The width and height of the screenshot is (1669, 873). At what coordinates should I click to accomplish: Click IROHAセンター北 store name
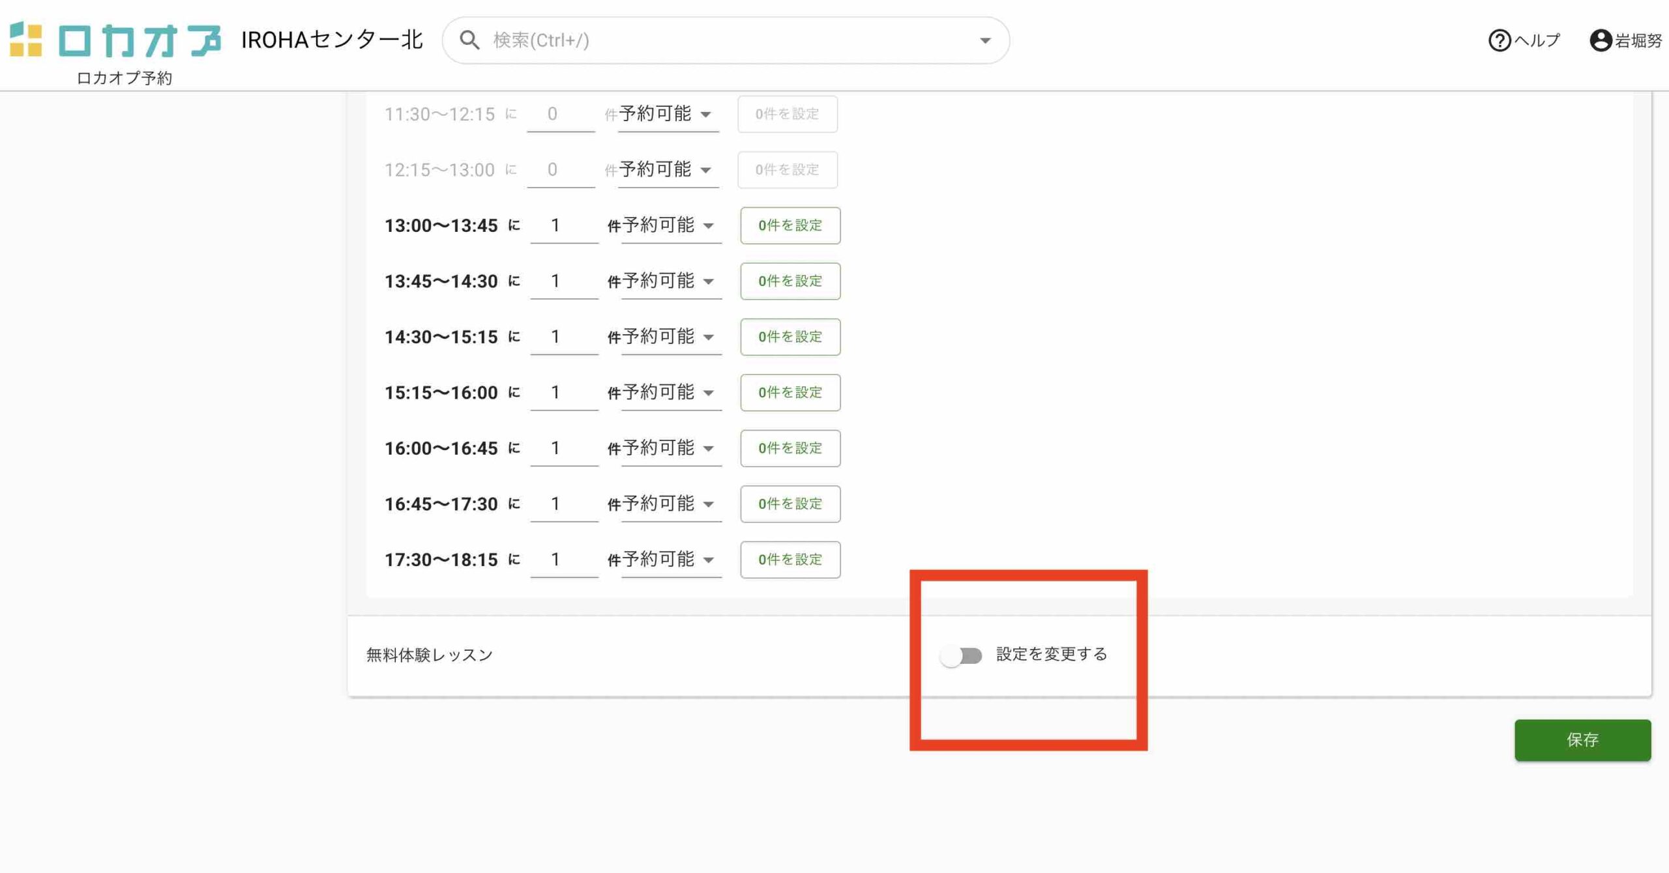coord(332,40)
